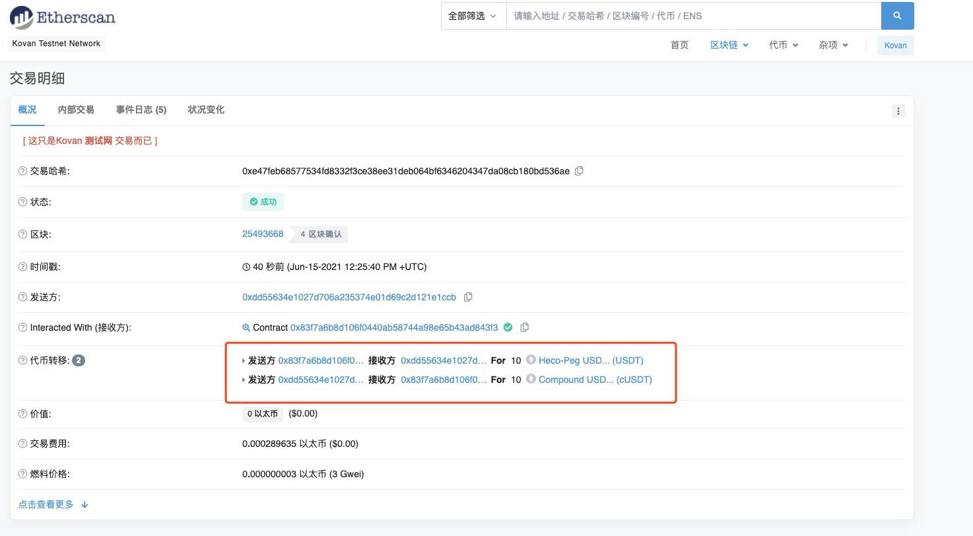Screen dimensions: 973x536
Task: Click help icon beside 时间戳
Action: pyautogui.click(x=23, y=267)
